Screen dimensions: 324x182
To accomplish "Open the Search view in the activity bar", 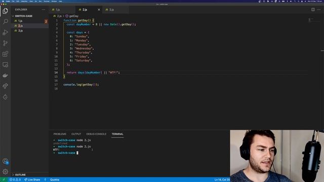I will click(x=6, y=21).
